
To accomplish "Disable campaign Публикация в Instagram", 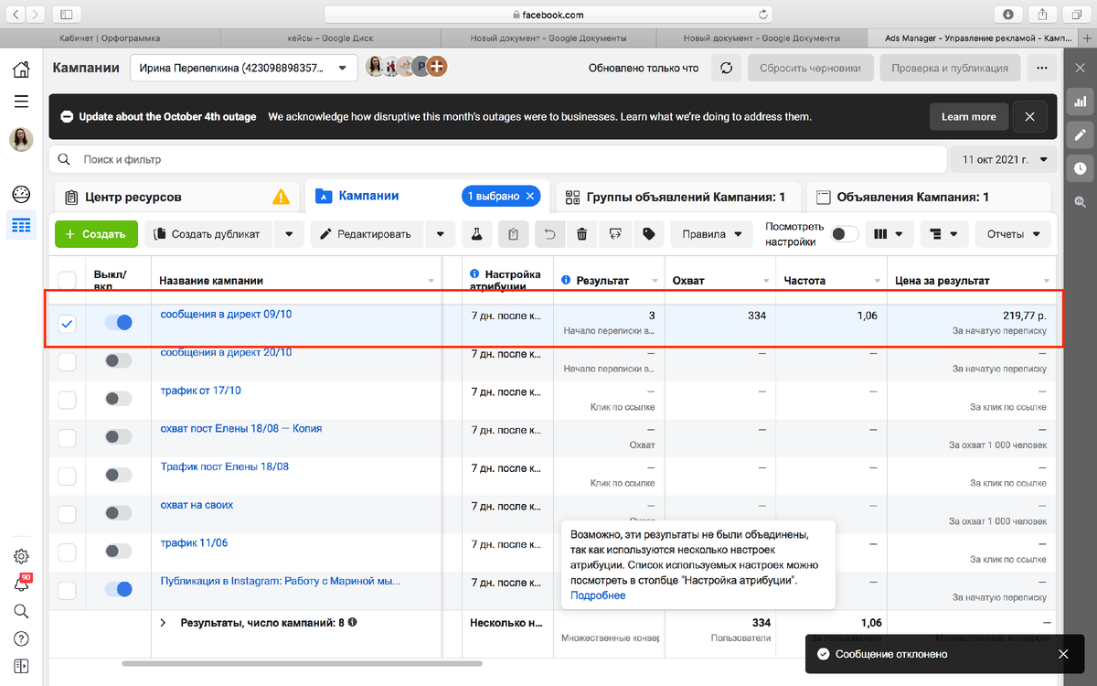I will coord(119,589).
